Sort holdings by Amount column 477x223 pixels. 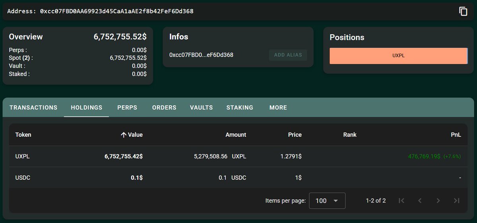coord(236,135)
